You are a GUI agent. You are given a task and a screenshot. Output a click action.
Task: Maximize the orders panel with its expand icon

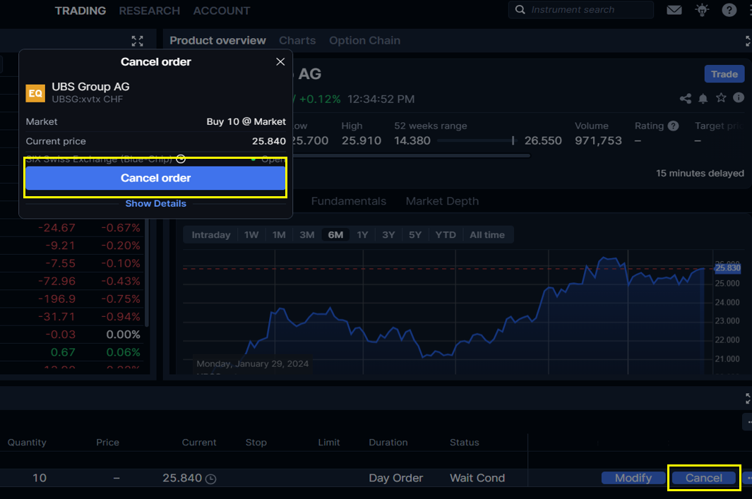748,398
